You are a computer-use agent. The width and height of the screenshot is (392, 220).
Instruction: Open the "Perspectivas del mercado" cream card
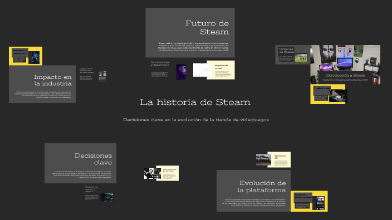pyautogui.click(x=220, y=70)
